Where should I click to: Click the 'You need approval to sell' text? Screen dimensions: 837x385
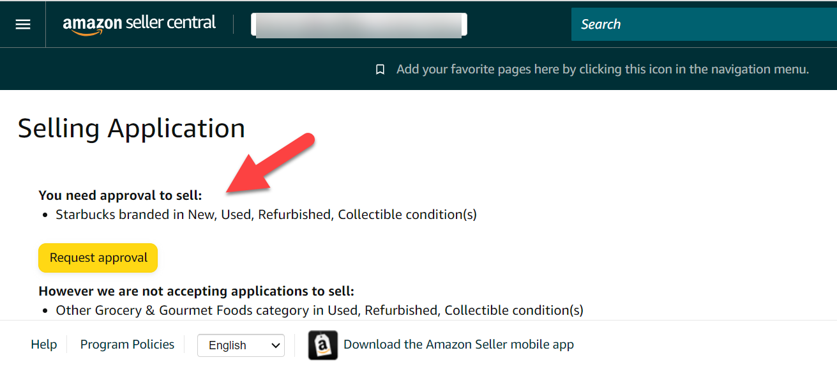point(120,195)
